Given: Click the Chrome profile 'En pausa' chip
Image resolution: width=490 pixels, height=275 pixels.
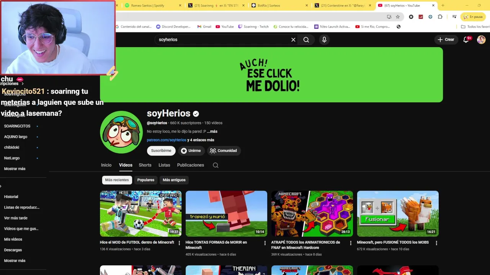Looking at the screenshot, I should 473,17.
